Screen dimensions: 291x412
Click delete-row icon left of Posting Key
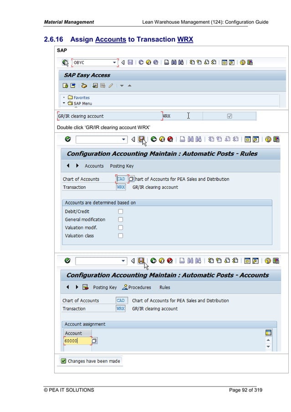pos(85,287)
